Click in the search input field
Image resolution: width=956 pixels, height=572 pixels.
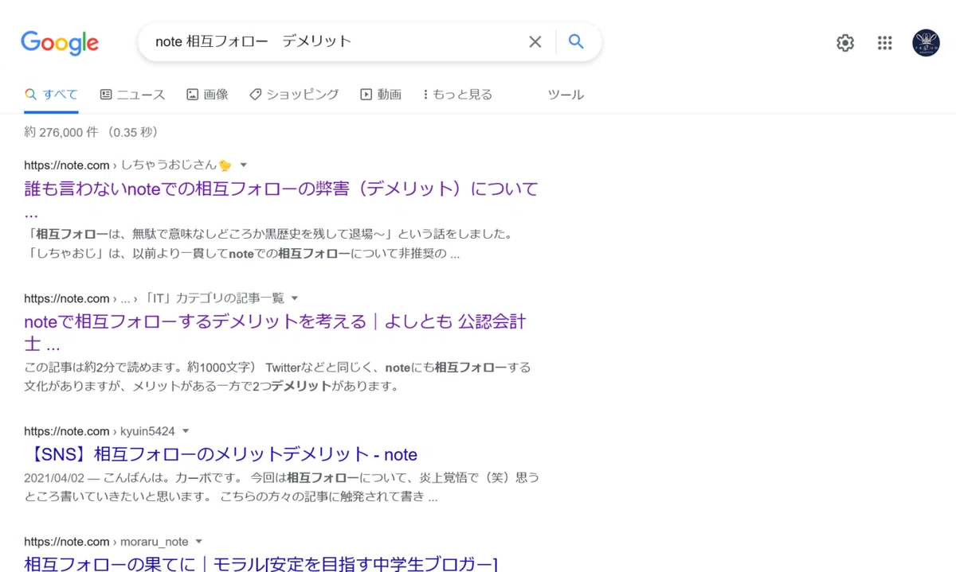click(335, 42)
